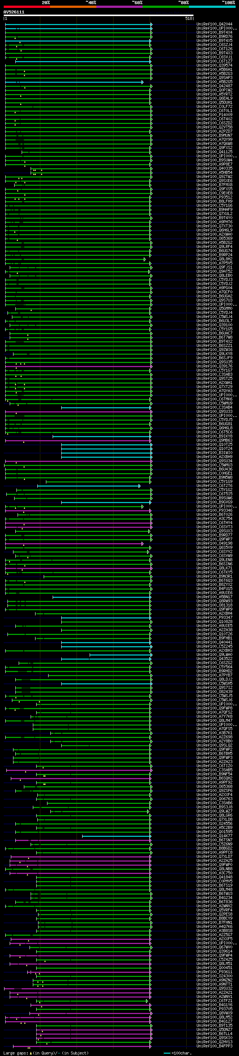This screenshot has height=1056, width=239.
Task: Click the cyan ~100% identity legend swatch
Action: point(212,7)
